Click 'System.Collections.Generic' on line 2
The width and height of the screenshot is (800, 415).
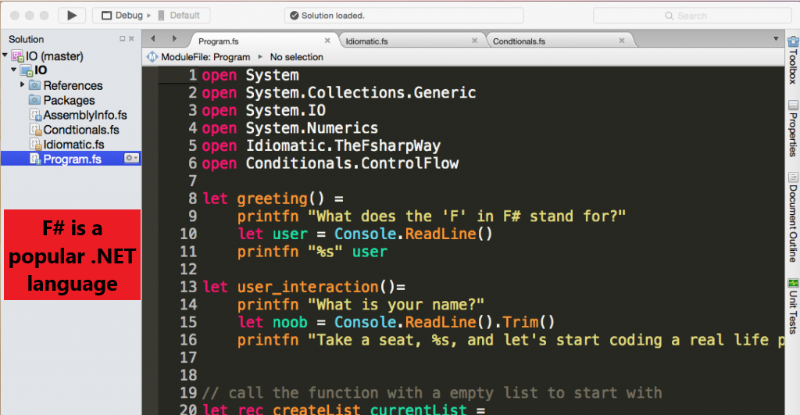point(361,93)
